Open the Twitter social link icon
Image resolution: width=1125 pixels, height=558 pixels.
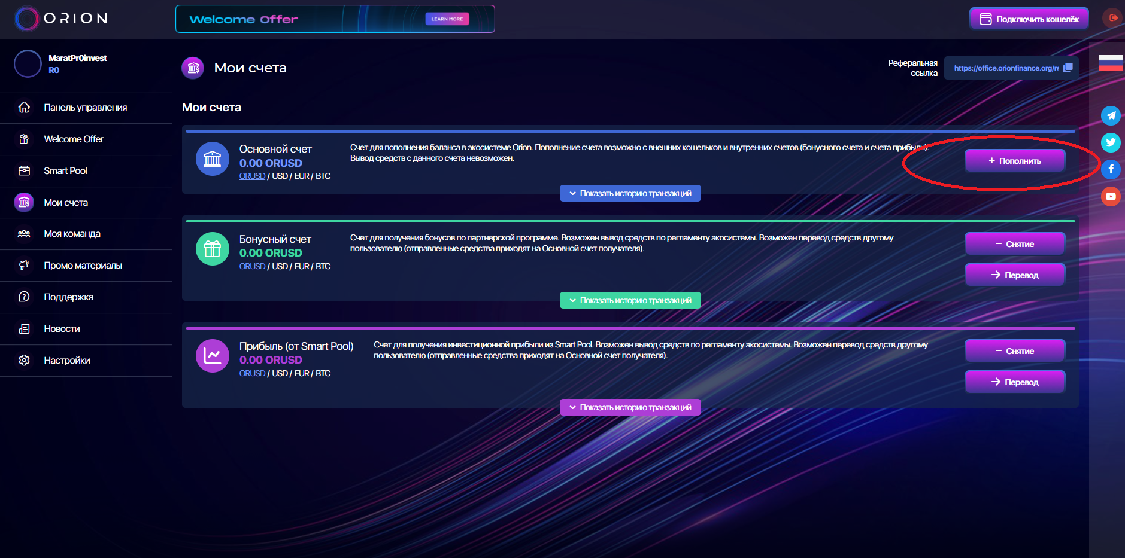click(x=1111, y=142)
